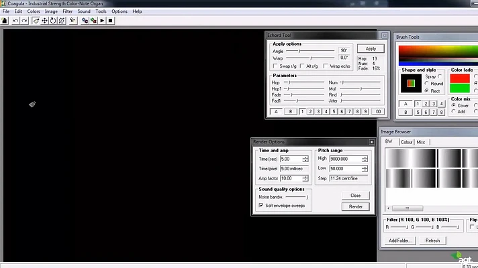Click the undo arrow icon
478x268 pixels.
(x=15, y=21)
